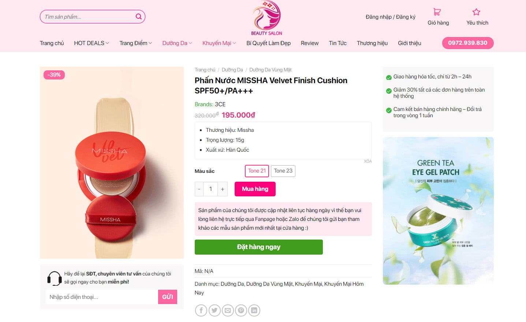526x322 pixels.
Task: Click the pink Mua hàng button
Action: [255, 189]
